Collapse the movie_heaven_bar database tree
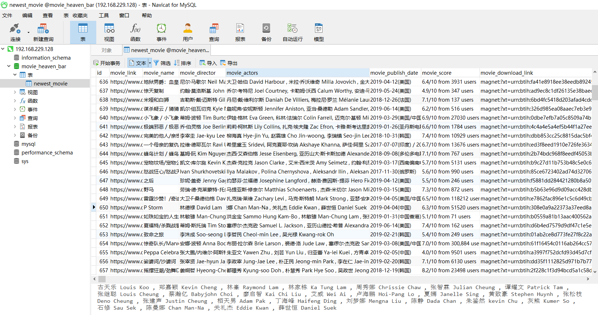598x315 pixels. coord(9,66)
